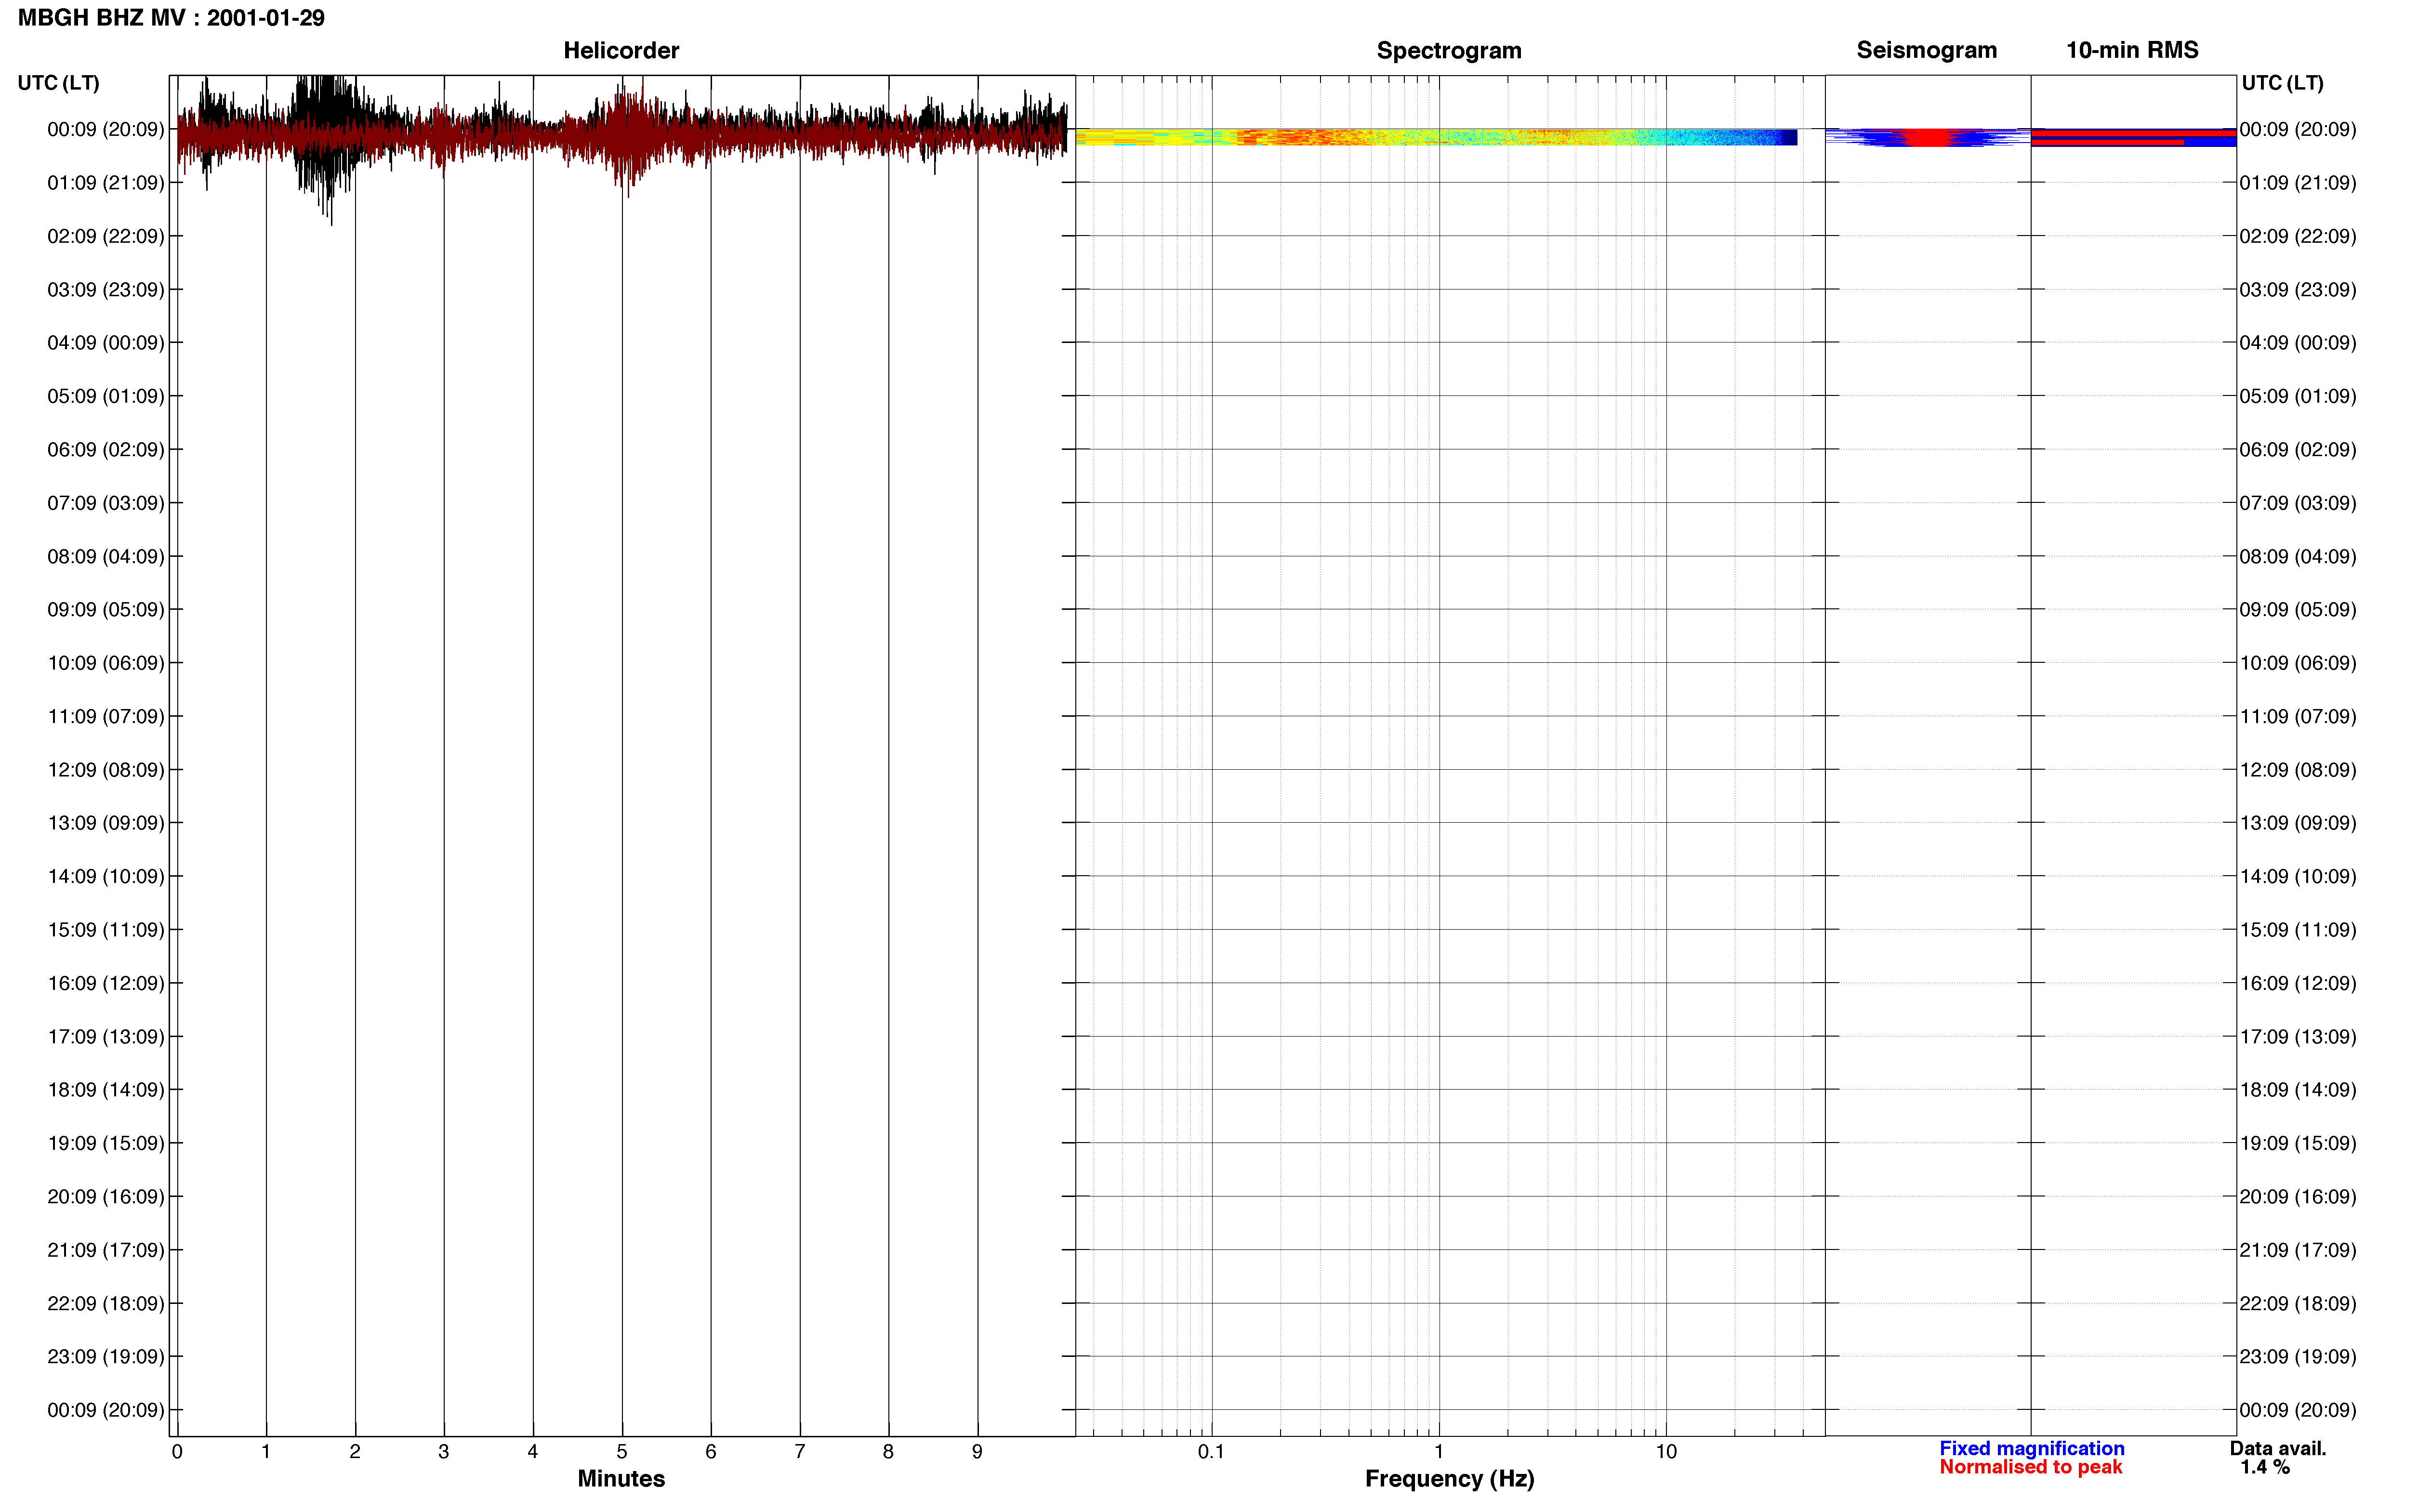Click '16:09 (12:09)' on the helicorder time axis

(x=105, y=983)
